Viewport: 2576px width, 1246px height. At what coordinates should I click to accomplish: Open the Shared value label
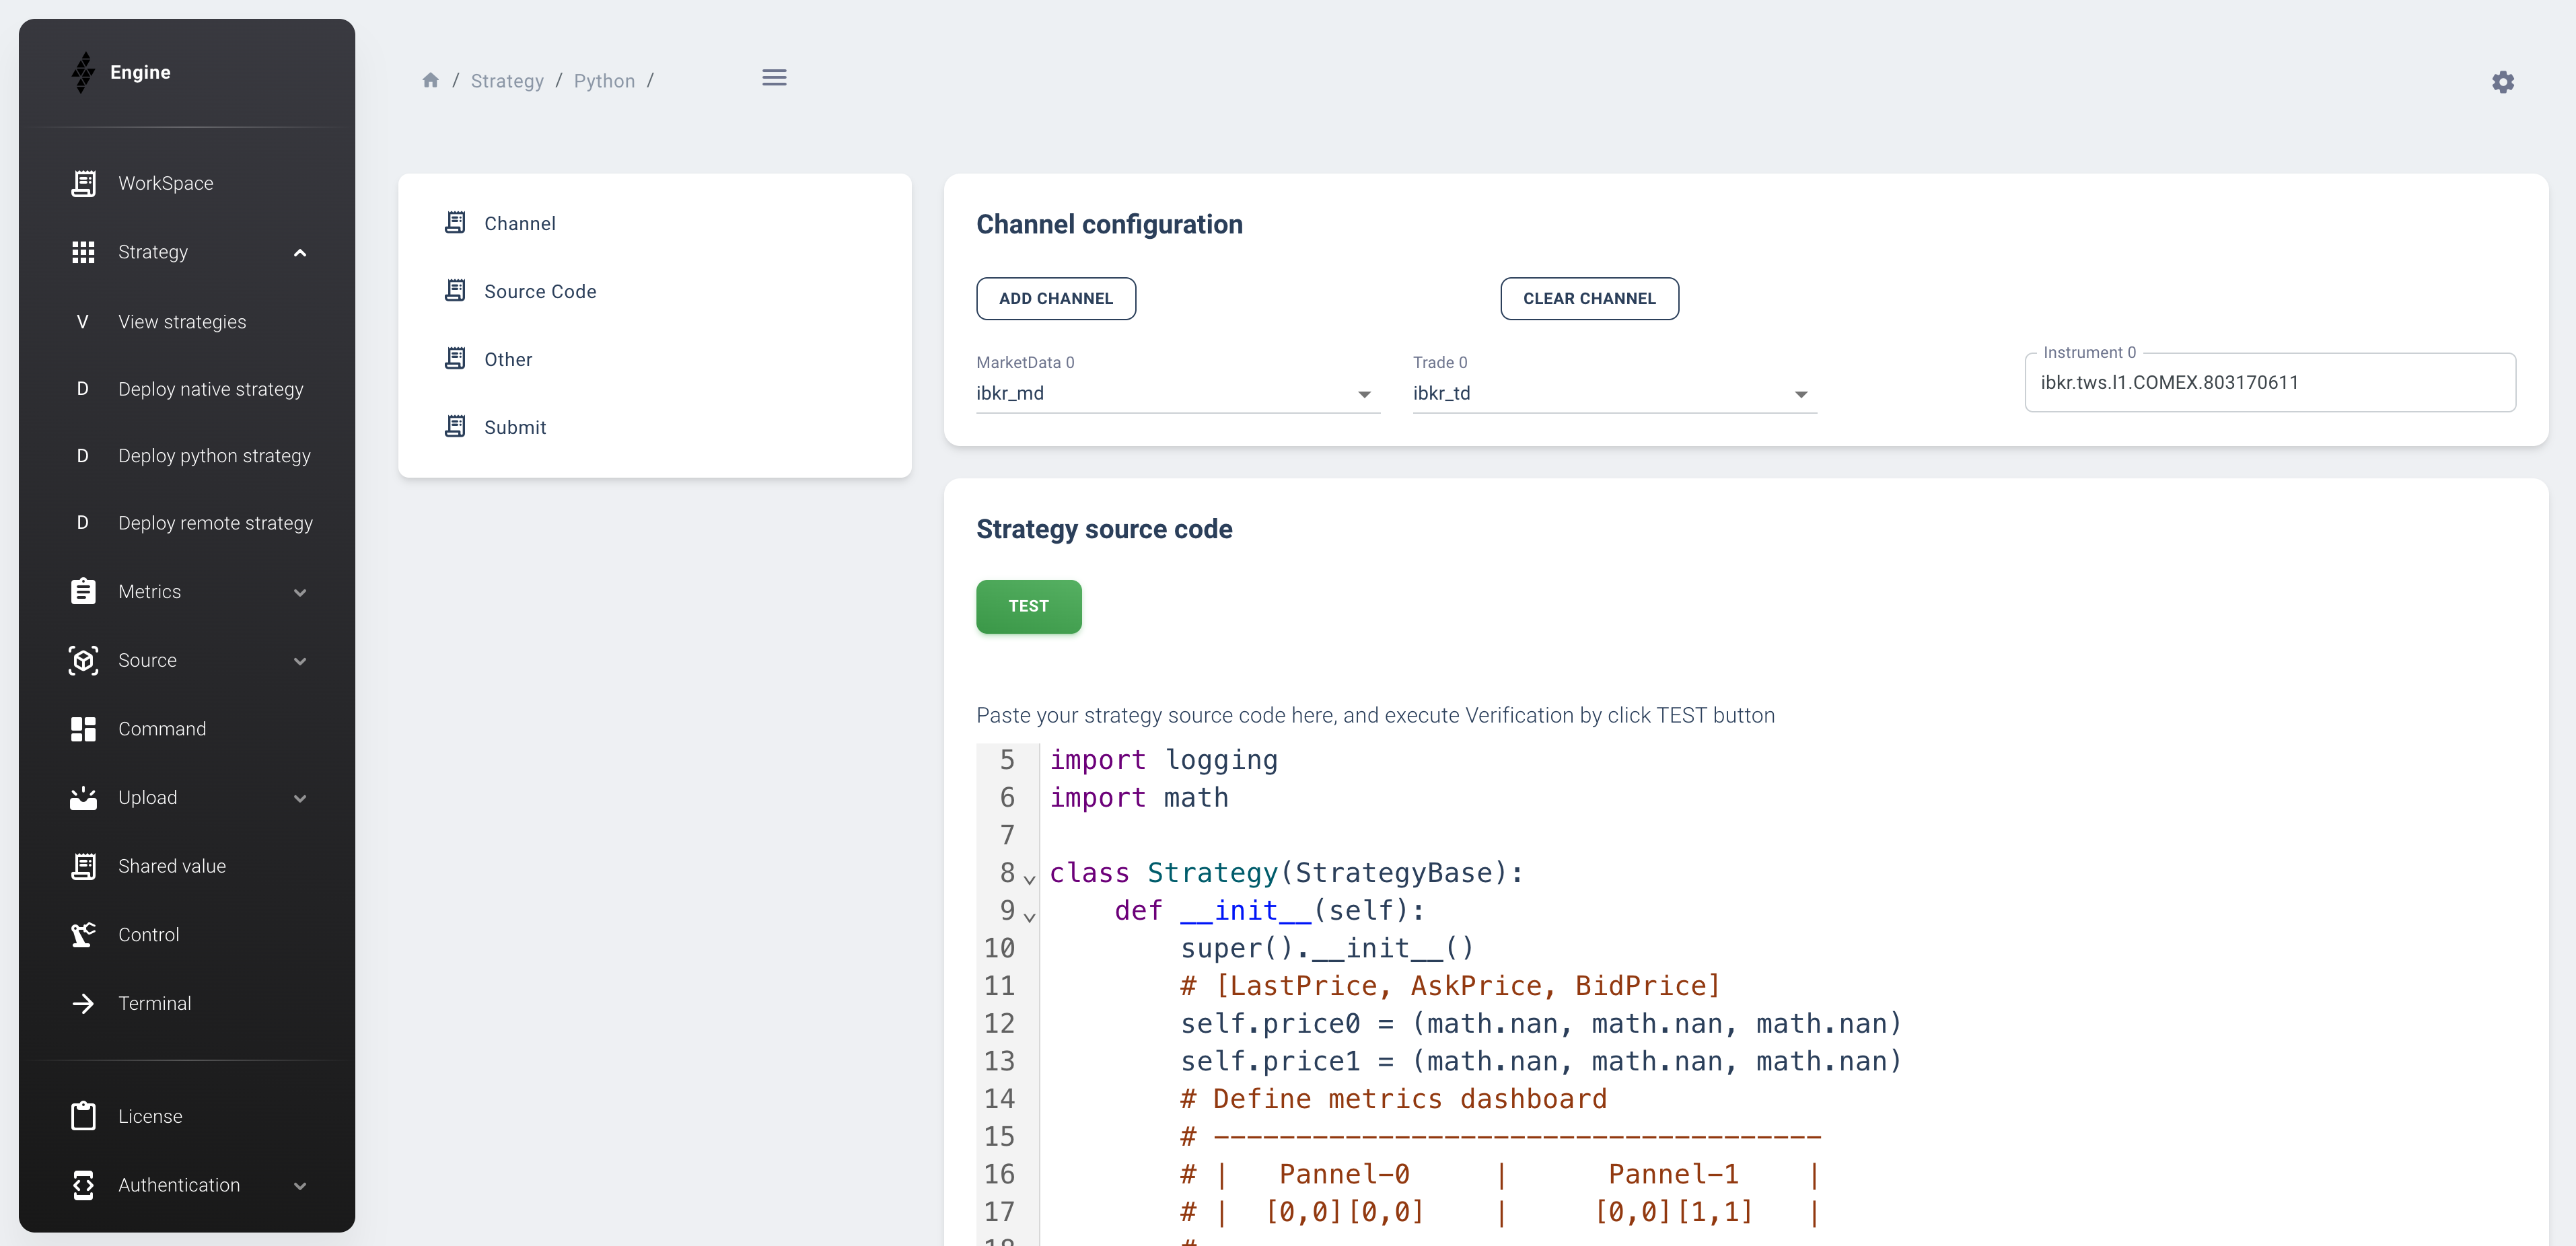click(x=172, y=866)
